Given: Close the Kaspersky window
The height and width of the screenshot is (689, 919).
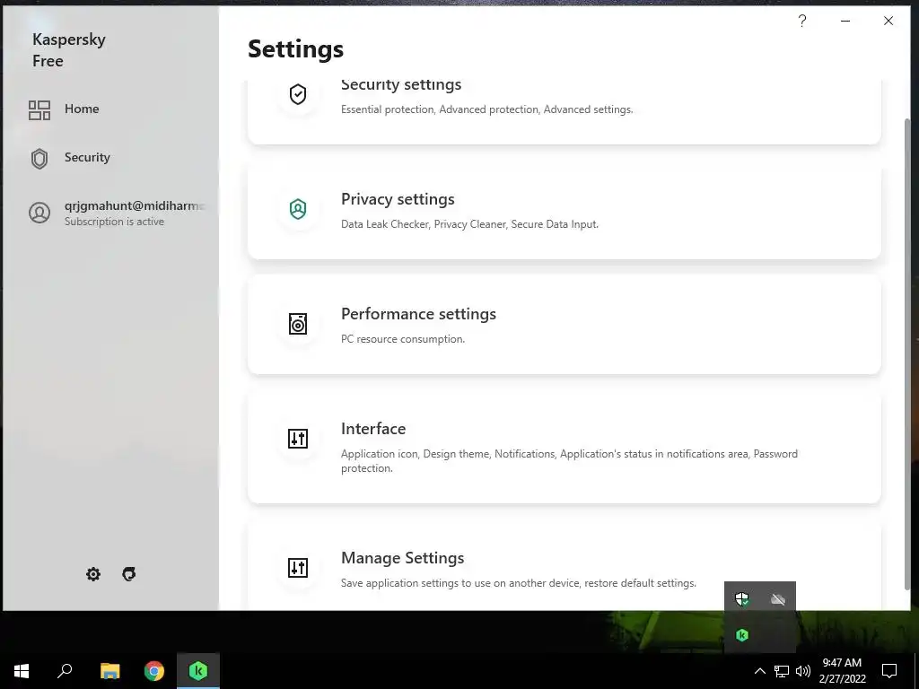Looking at the screenshot, I should click(888, 22).
